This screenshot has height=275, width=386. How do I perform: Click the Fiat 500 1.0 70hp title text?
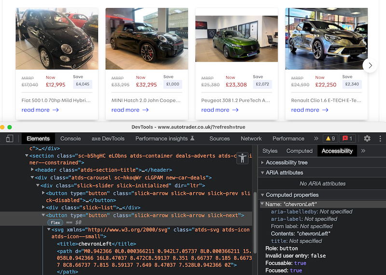56,100
